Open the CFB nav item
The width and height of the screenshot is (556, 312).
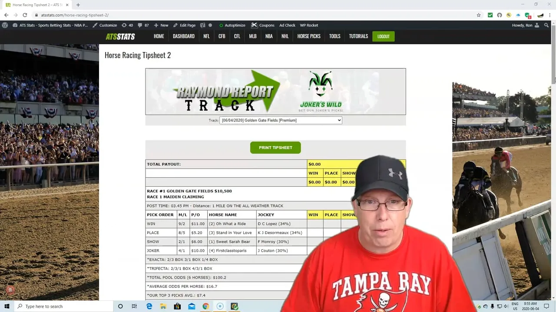(x=222, y=36)
